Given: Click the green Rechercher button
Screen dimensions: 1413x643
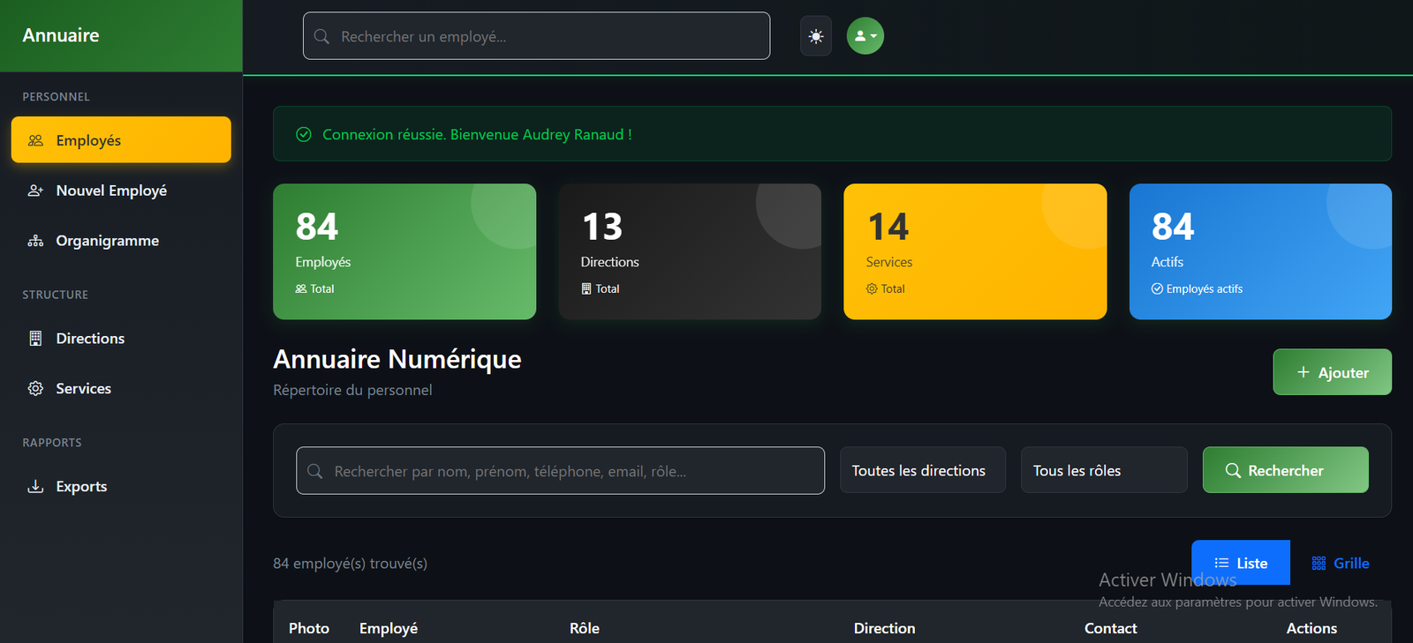Looking at the screenshot, I should [x=1285, y=470].
